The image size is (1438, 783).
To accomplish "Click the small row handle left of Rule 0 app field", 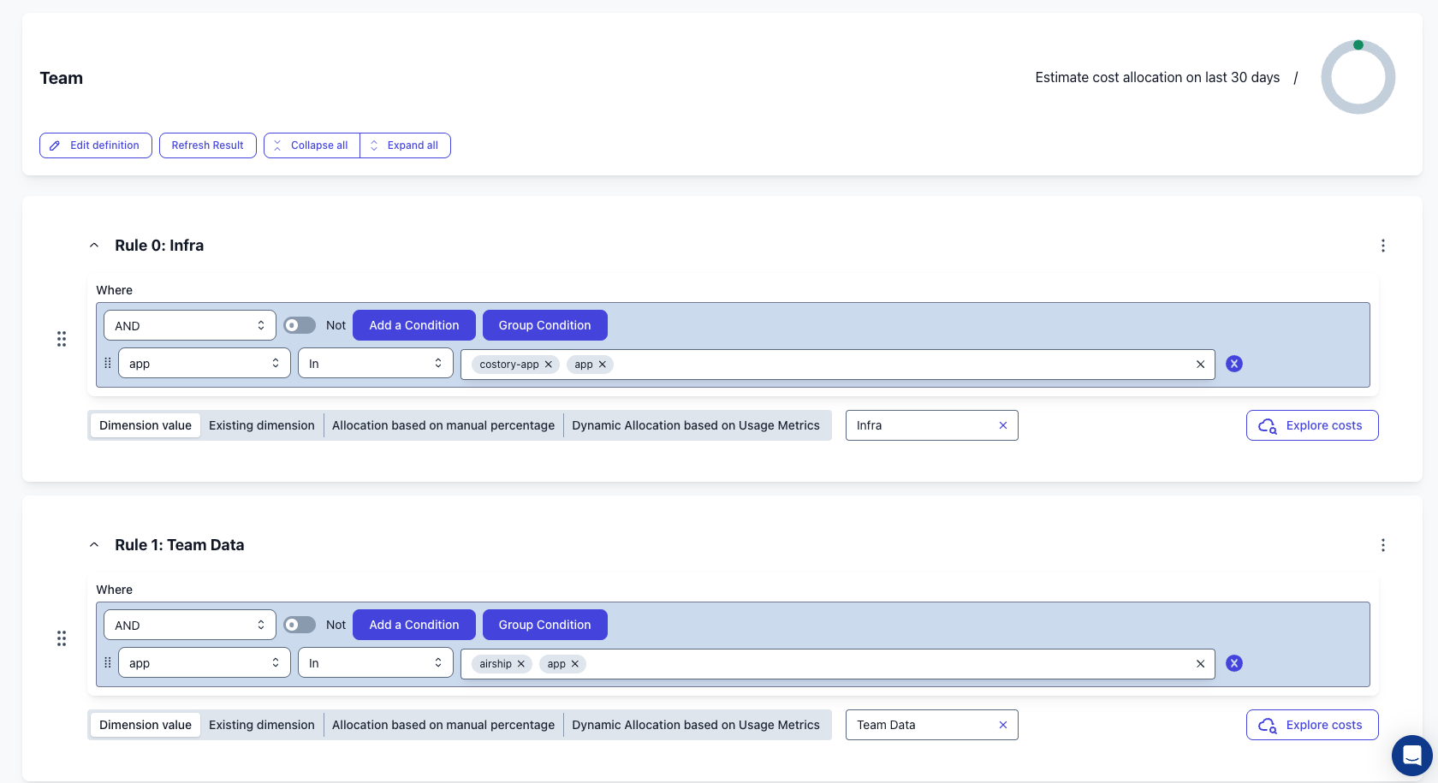I will [108, 363].
